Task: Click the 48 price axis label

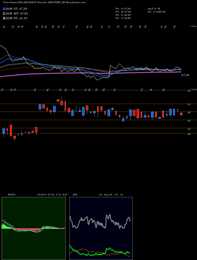Action: click(x=189, y=113)
